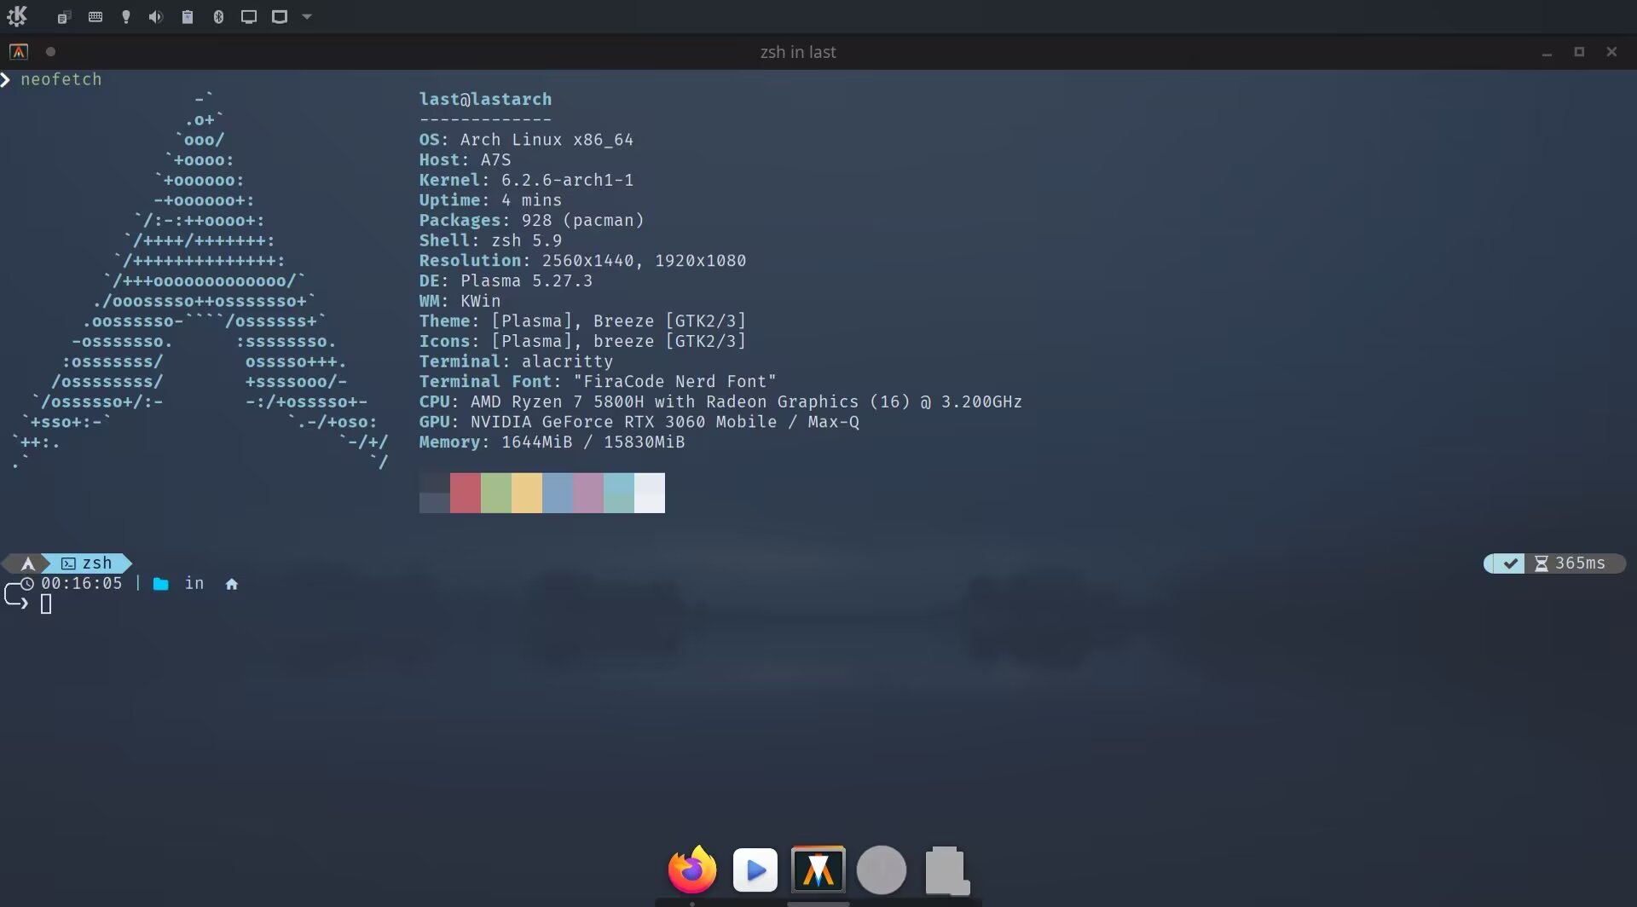Click the green color block in neofetch palette

[x=496, y=493]
